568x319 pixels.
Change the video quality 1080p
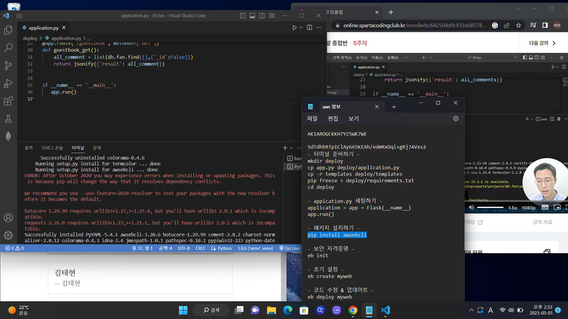click(x=529, y=208)
